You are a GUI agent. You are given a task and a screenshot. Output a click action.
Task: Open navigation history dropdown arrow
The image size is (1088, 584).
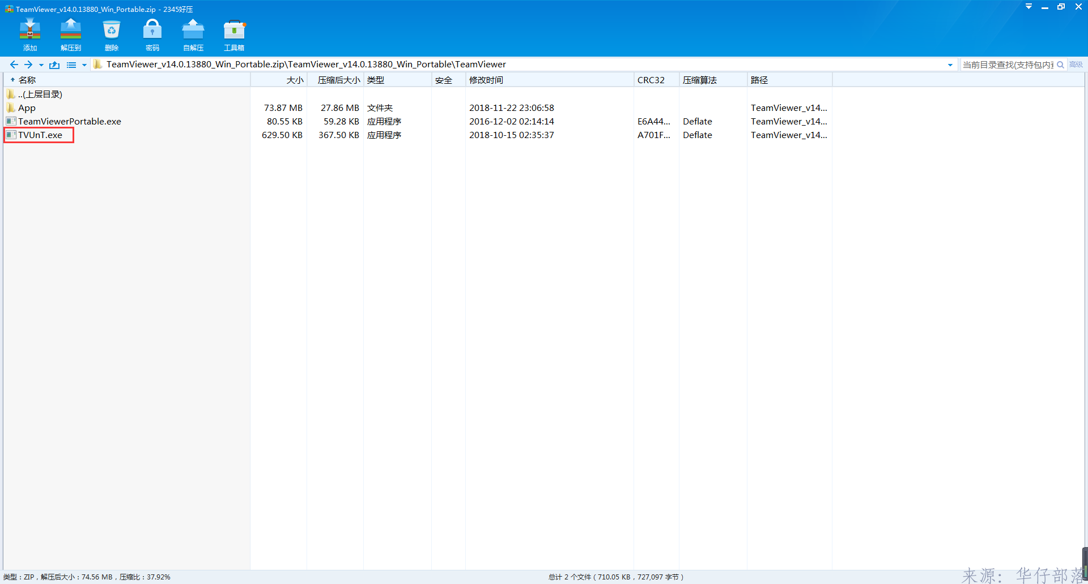coord(41,65)
